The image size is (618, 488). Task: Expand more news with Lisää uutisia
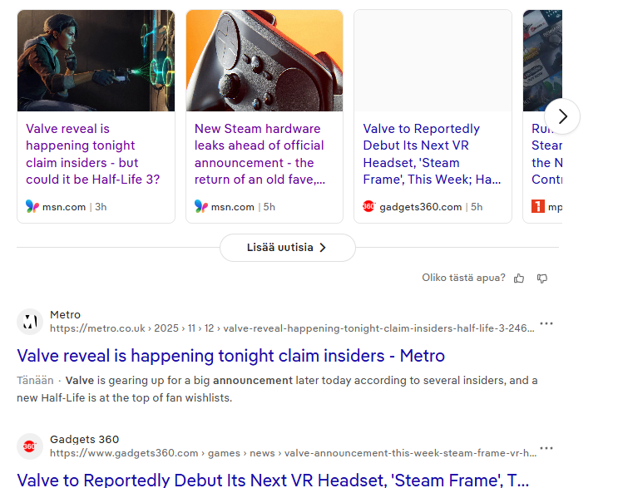pyautogui.click(x=287, y=248)
